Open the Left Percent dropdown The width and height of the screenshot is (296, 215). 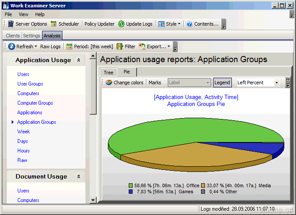point(276,83)
